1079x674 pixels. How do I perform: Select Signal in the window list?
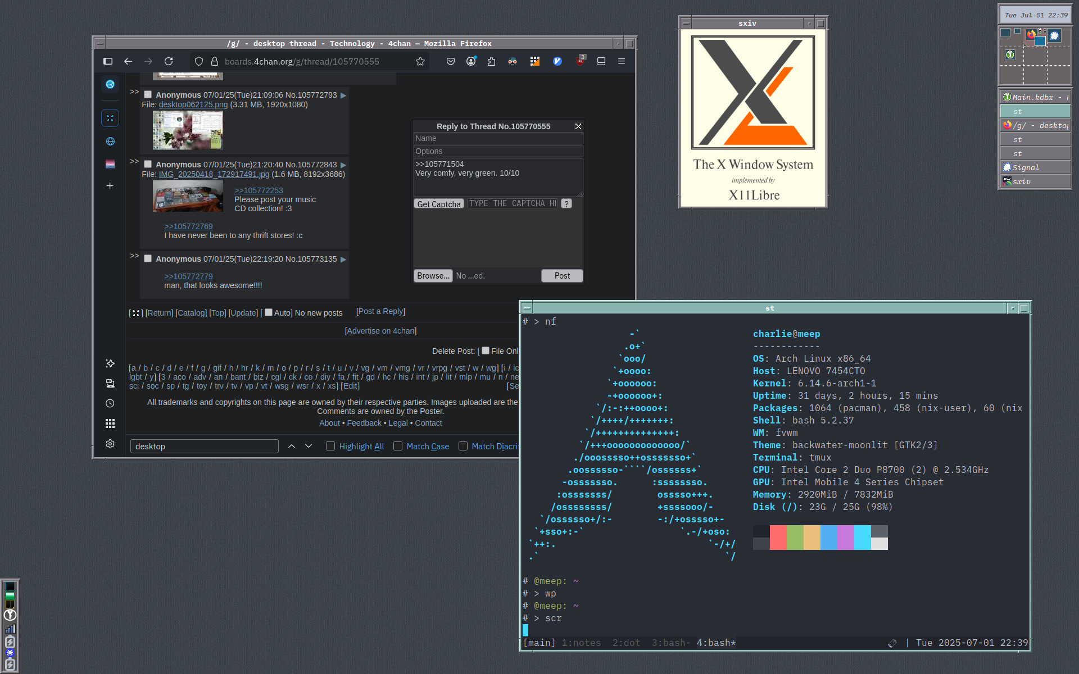(1035, 167)
